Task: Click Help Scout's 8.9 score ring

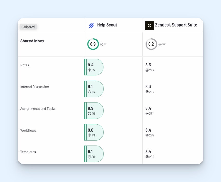Action: click(x=93, y=44)
